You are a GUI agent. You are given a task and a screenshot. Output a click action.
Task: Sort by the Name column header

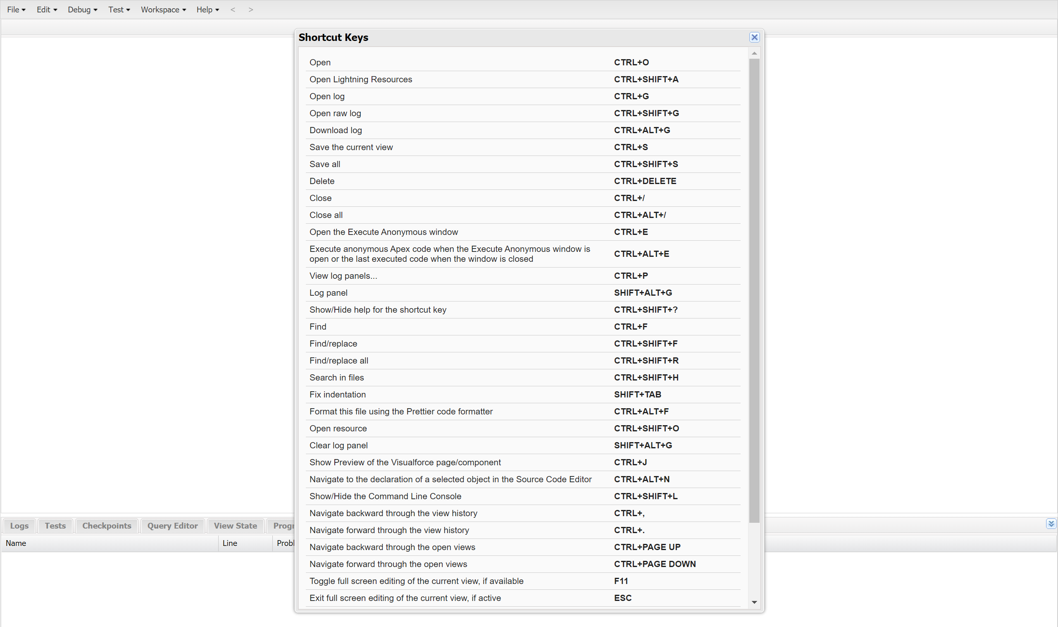[16, 543]
